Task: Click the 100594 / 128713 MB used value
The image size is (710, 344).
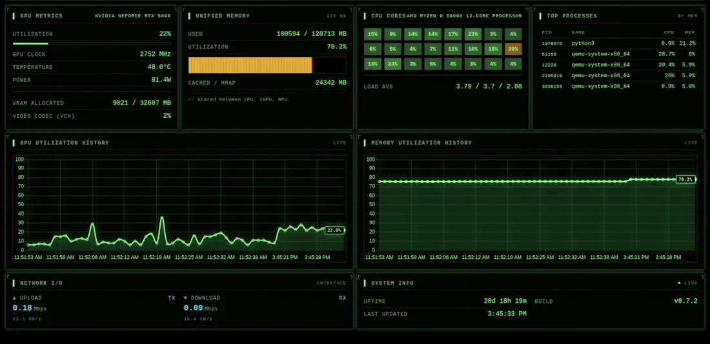Action: tap(312, 34)
